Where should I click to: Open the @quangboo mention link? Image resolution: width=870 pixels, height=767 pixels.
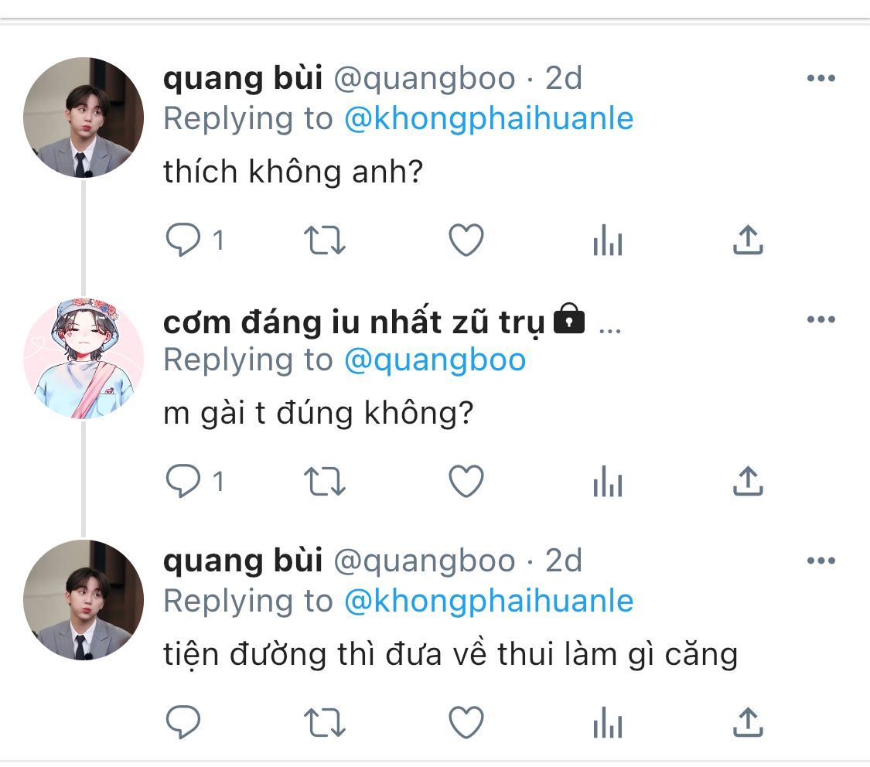point(435,360)
